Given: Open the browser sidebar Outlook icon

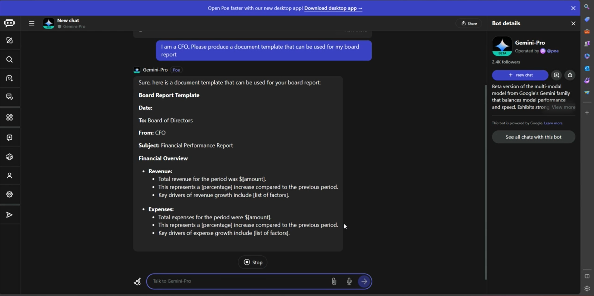Looking at the screenshot, I should 587,68.
